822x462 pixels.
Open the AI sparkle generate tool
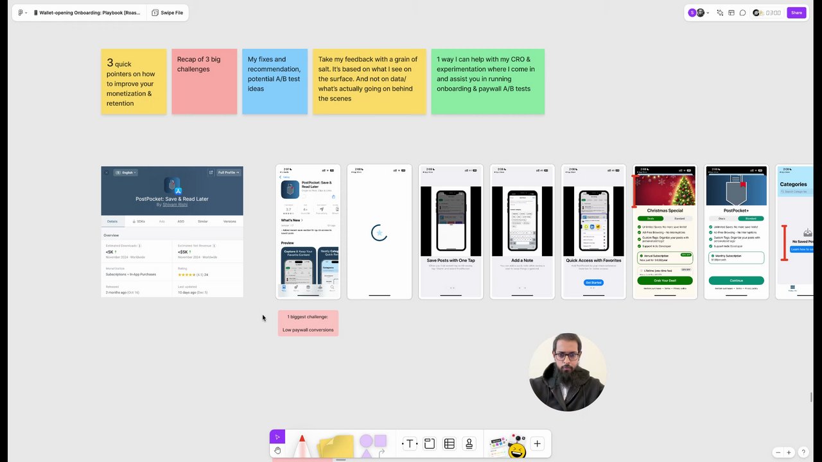720,13
